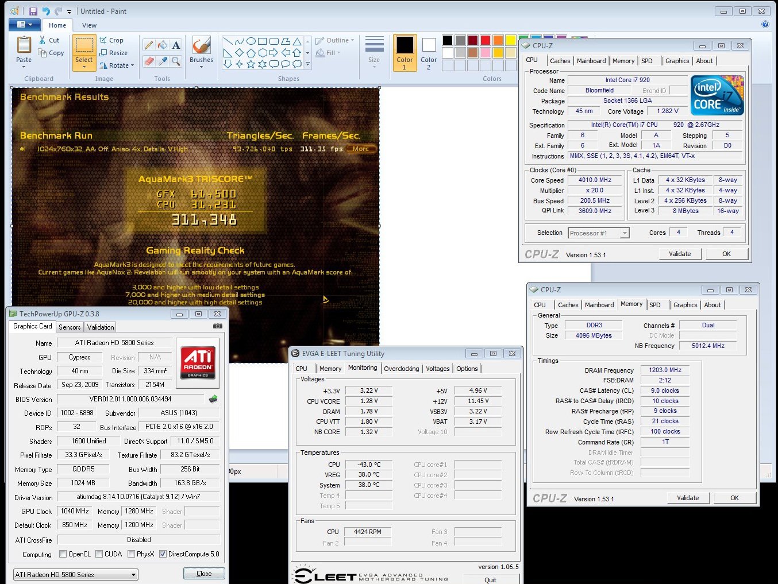
Task: Expand the Select dropdown arrow
Action: [x=84, y=67]
